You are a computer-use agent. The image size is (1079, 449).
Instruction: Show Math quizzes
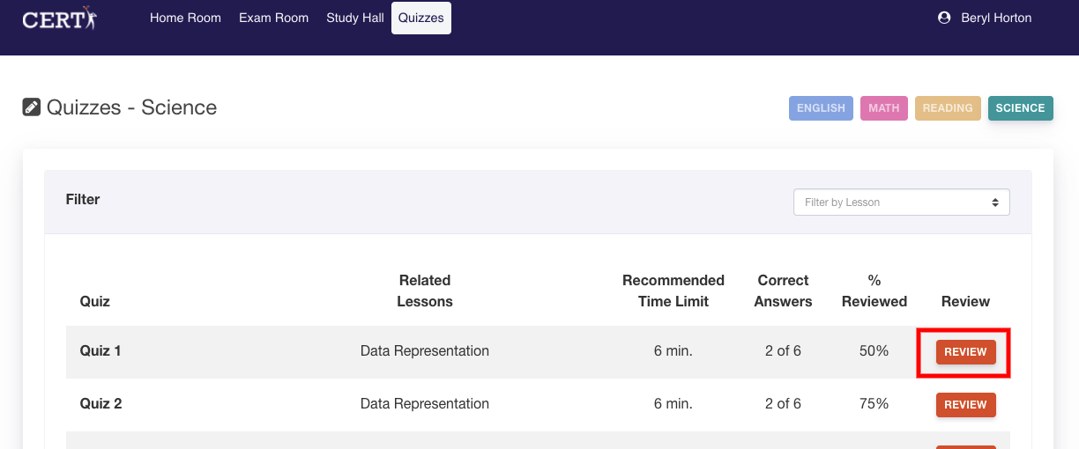(883, 108)
